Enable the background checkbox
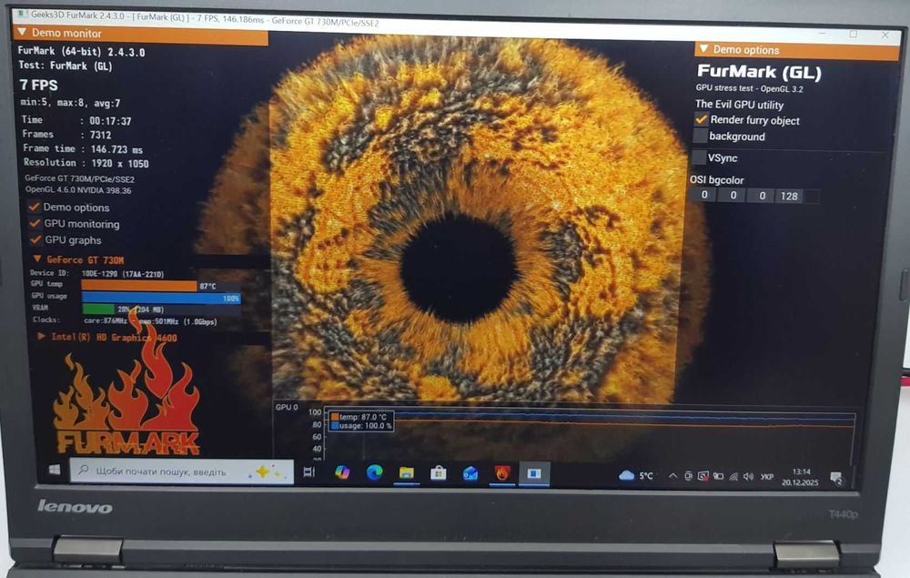910x578 pixels. click(x=700, y=136)
